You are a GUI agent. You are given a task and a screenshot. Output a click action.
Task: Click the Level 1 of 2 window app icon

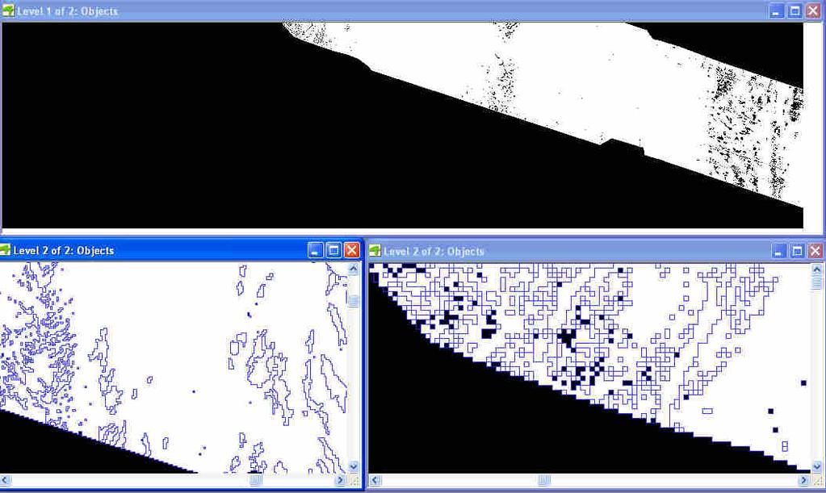point(8,10)
